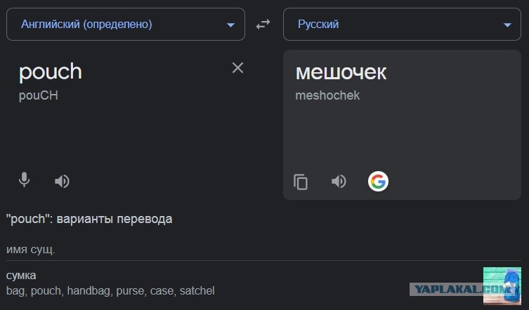Screen dimensions: 529x310
Task: Select the Русский language label
Action: 318,25
